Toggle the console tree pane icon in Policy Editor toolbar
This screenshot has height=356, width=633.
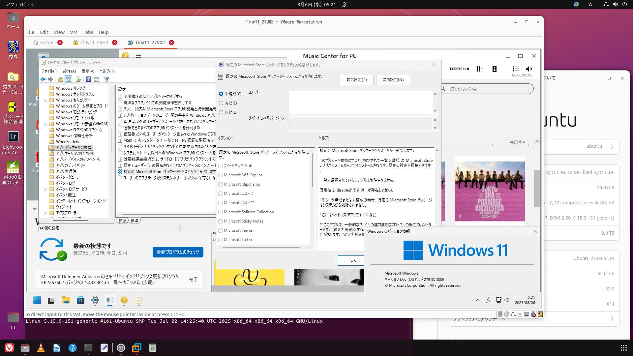point(69,79)
